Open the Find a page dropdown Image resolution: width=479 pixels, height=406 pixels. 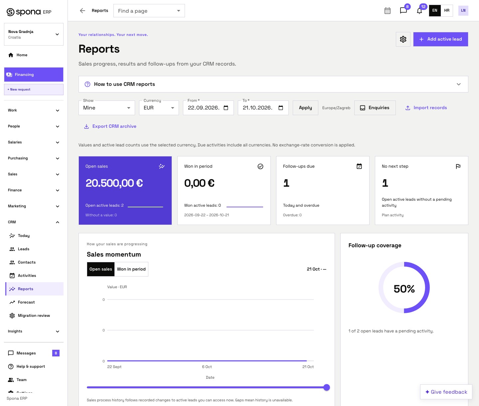pyautogui.click(x=149, y=11)
